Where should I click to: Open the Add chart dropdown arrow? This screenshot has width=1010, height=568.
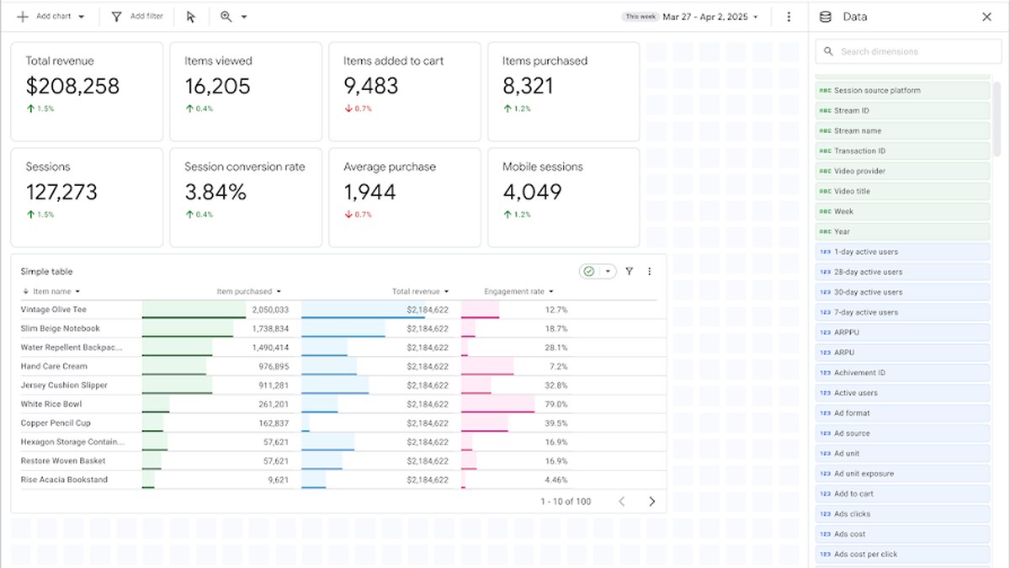pos(81,17)
